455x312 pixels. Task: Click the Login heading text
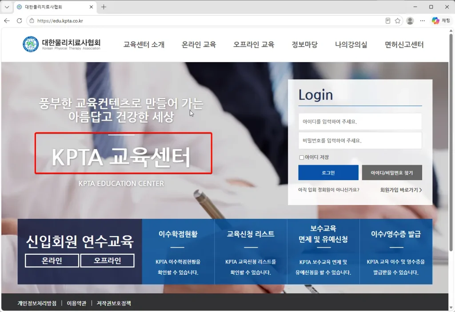316,95
